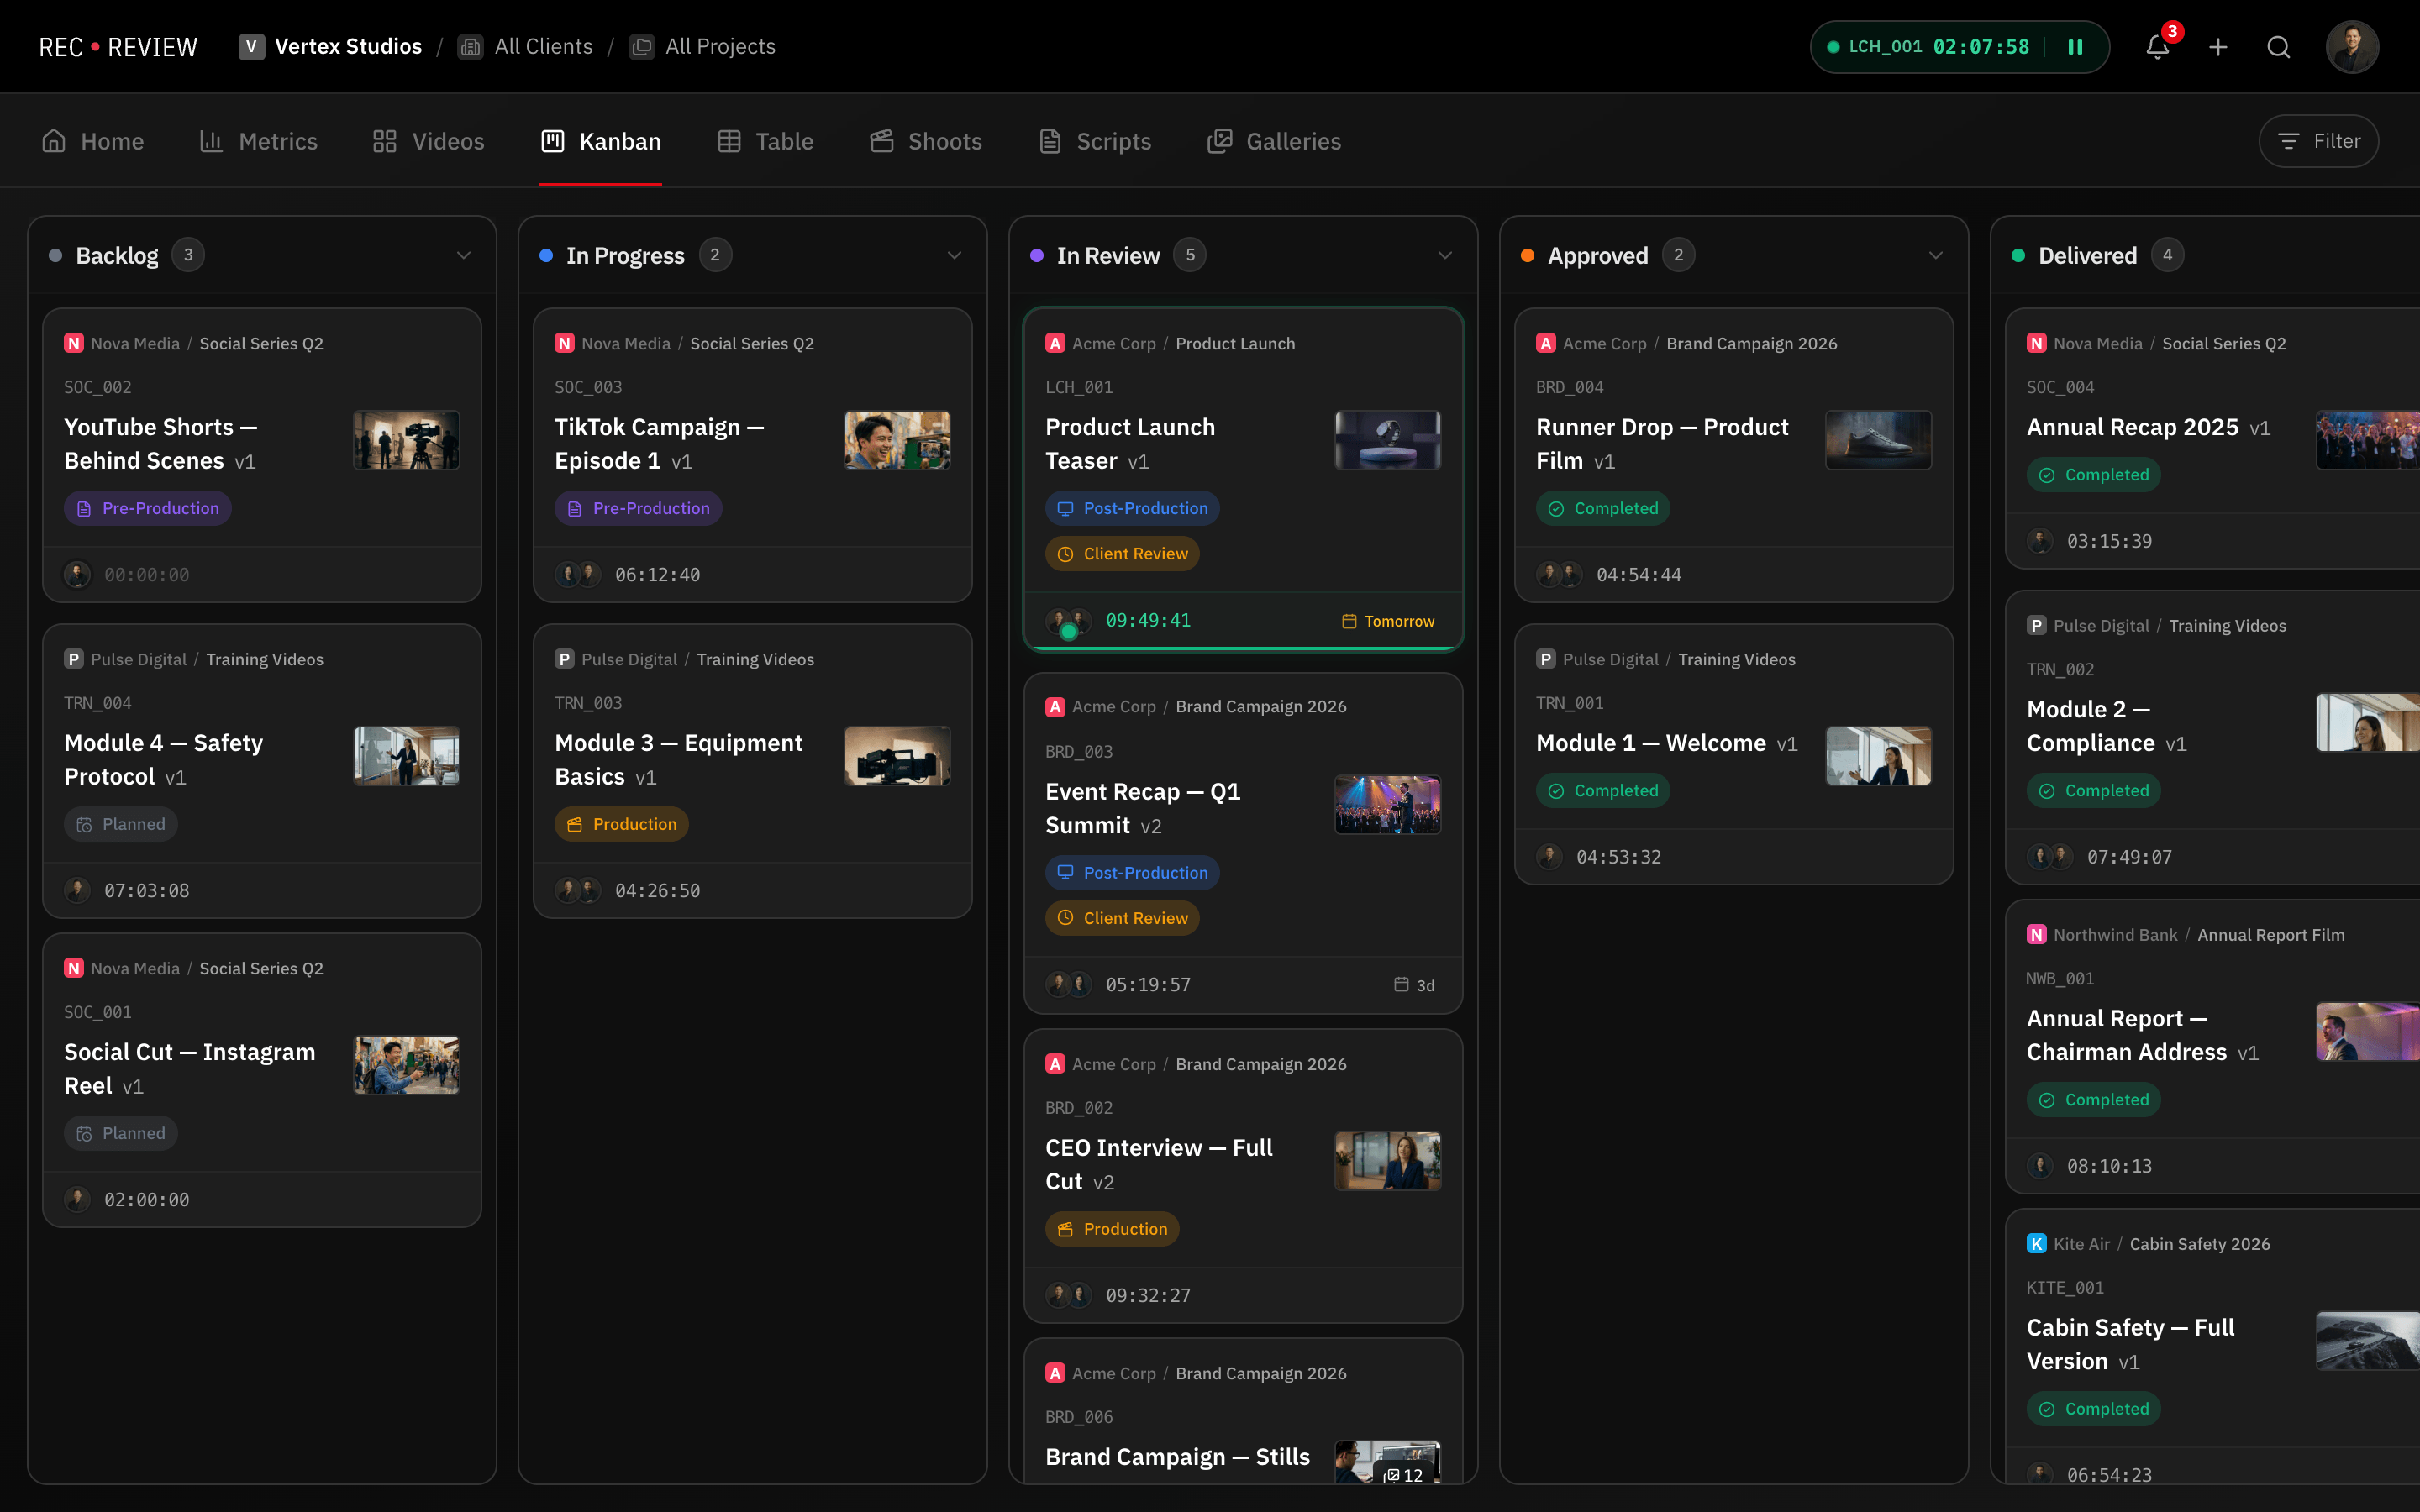Collapse the In Review column chevron
The image size is (2420, 1512).
tap(1445, 256)
